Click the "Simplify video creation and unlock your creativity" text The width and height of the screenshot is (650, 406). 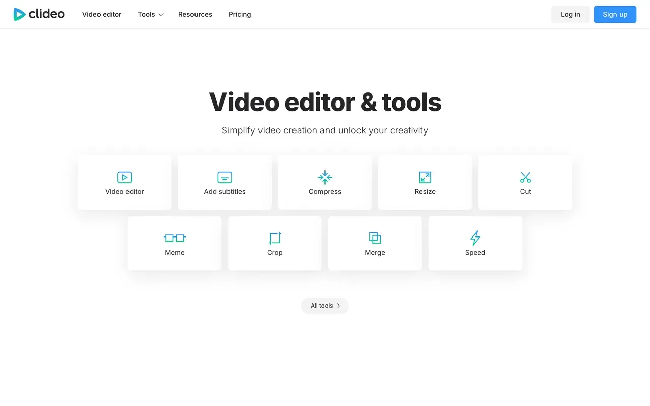point(325,130)
